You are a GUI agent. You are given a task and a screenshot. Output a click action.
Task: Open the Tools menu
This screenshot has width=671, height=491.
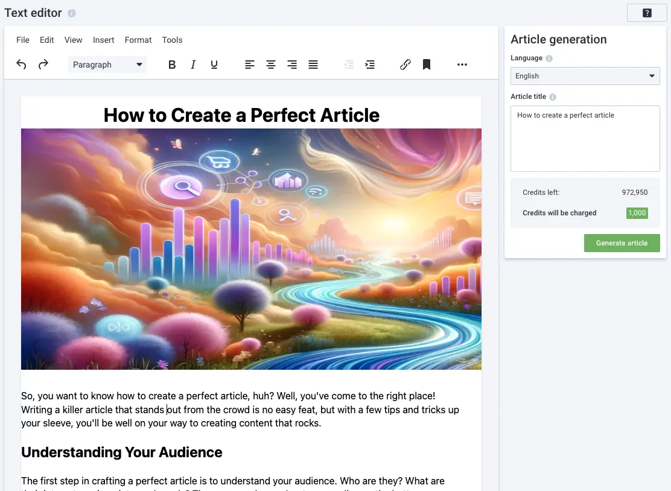pyautogui.click(x=172, y=40)
